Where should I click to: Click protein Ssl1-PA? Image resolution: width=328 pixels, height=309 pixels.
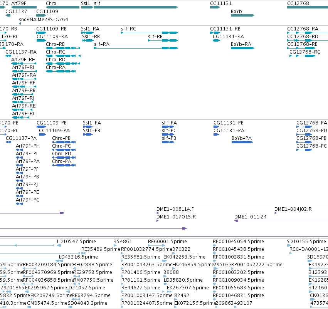tap(92, 123)
